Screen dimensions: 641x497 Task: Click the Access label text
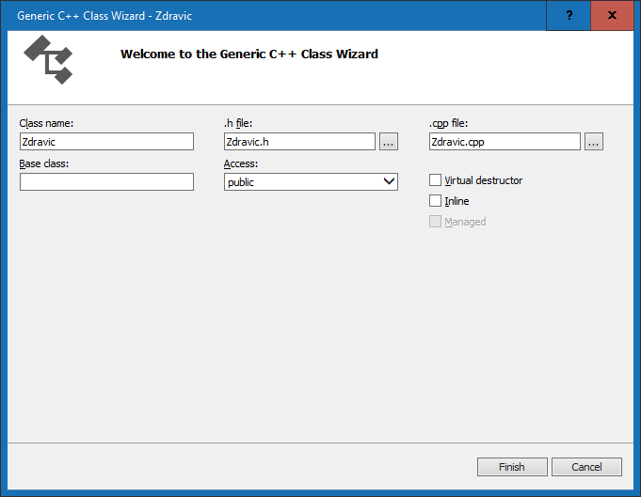pos(240,163)
